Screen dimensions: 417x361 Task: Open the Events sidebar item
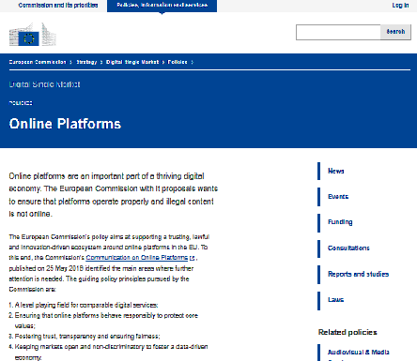click(x=338, y=197)
